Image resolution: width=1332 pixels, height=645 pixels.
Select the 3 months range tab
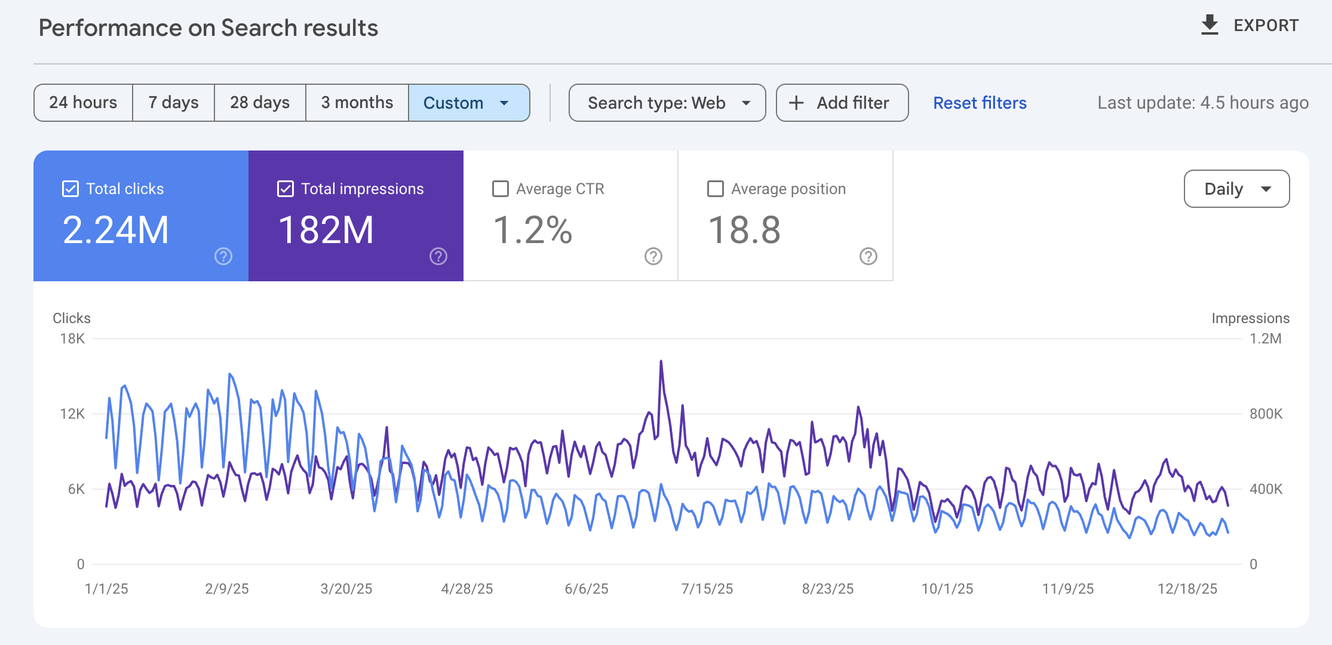(x=357, y=103)
